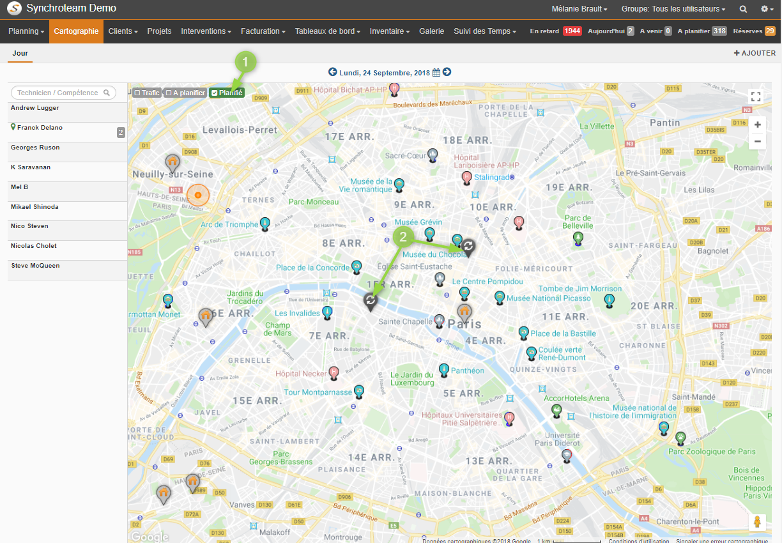
Task: Expand Tableaux de bord dropdown
Action: [x=328, y=31]
